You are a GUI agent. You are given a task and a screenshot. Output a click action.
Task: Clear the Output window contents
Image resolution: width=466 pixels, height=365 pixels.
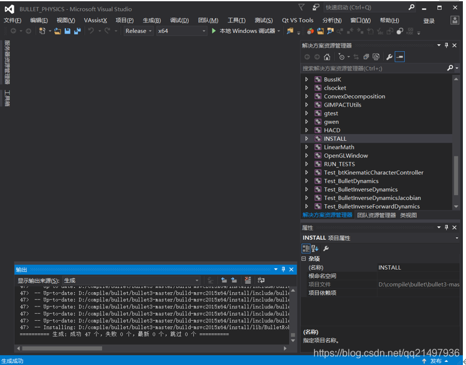pyautogui.click(x=248, y=280)
